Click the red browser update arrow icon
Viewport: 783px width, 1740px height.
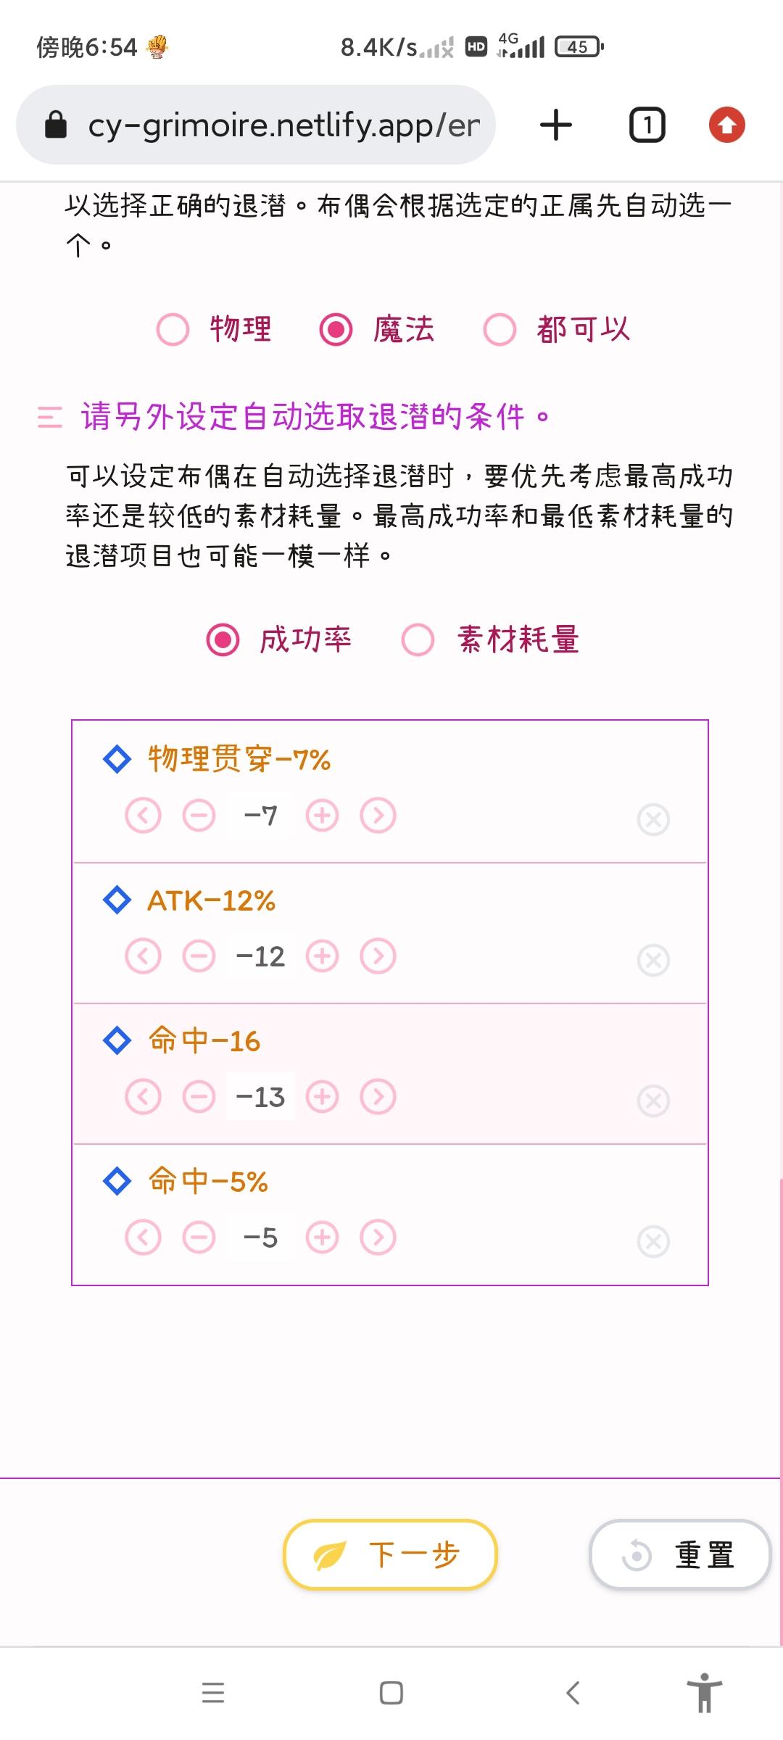coord(727,125)
